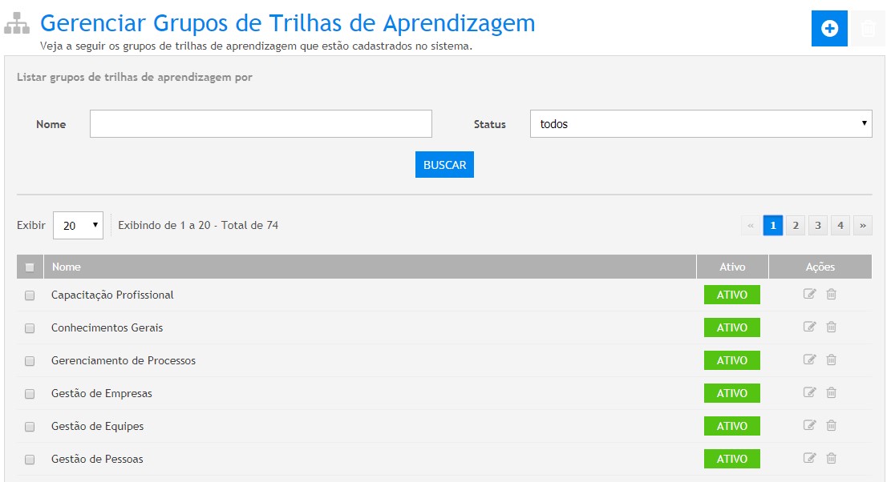Select the Gestão de Pessoas checkbox
The width and height of the screenshot is (895, 482).
point(30,460)
